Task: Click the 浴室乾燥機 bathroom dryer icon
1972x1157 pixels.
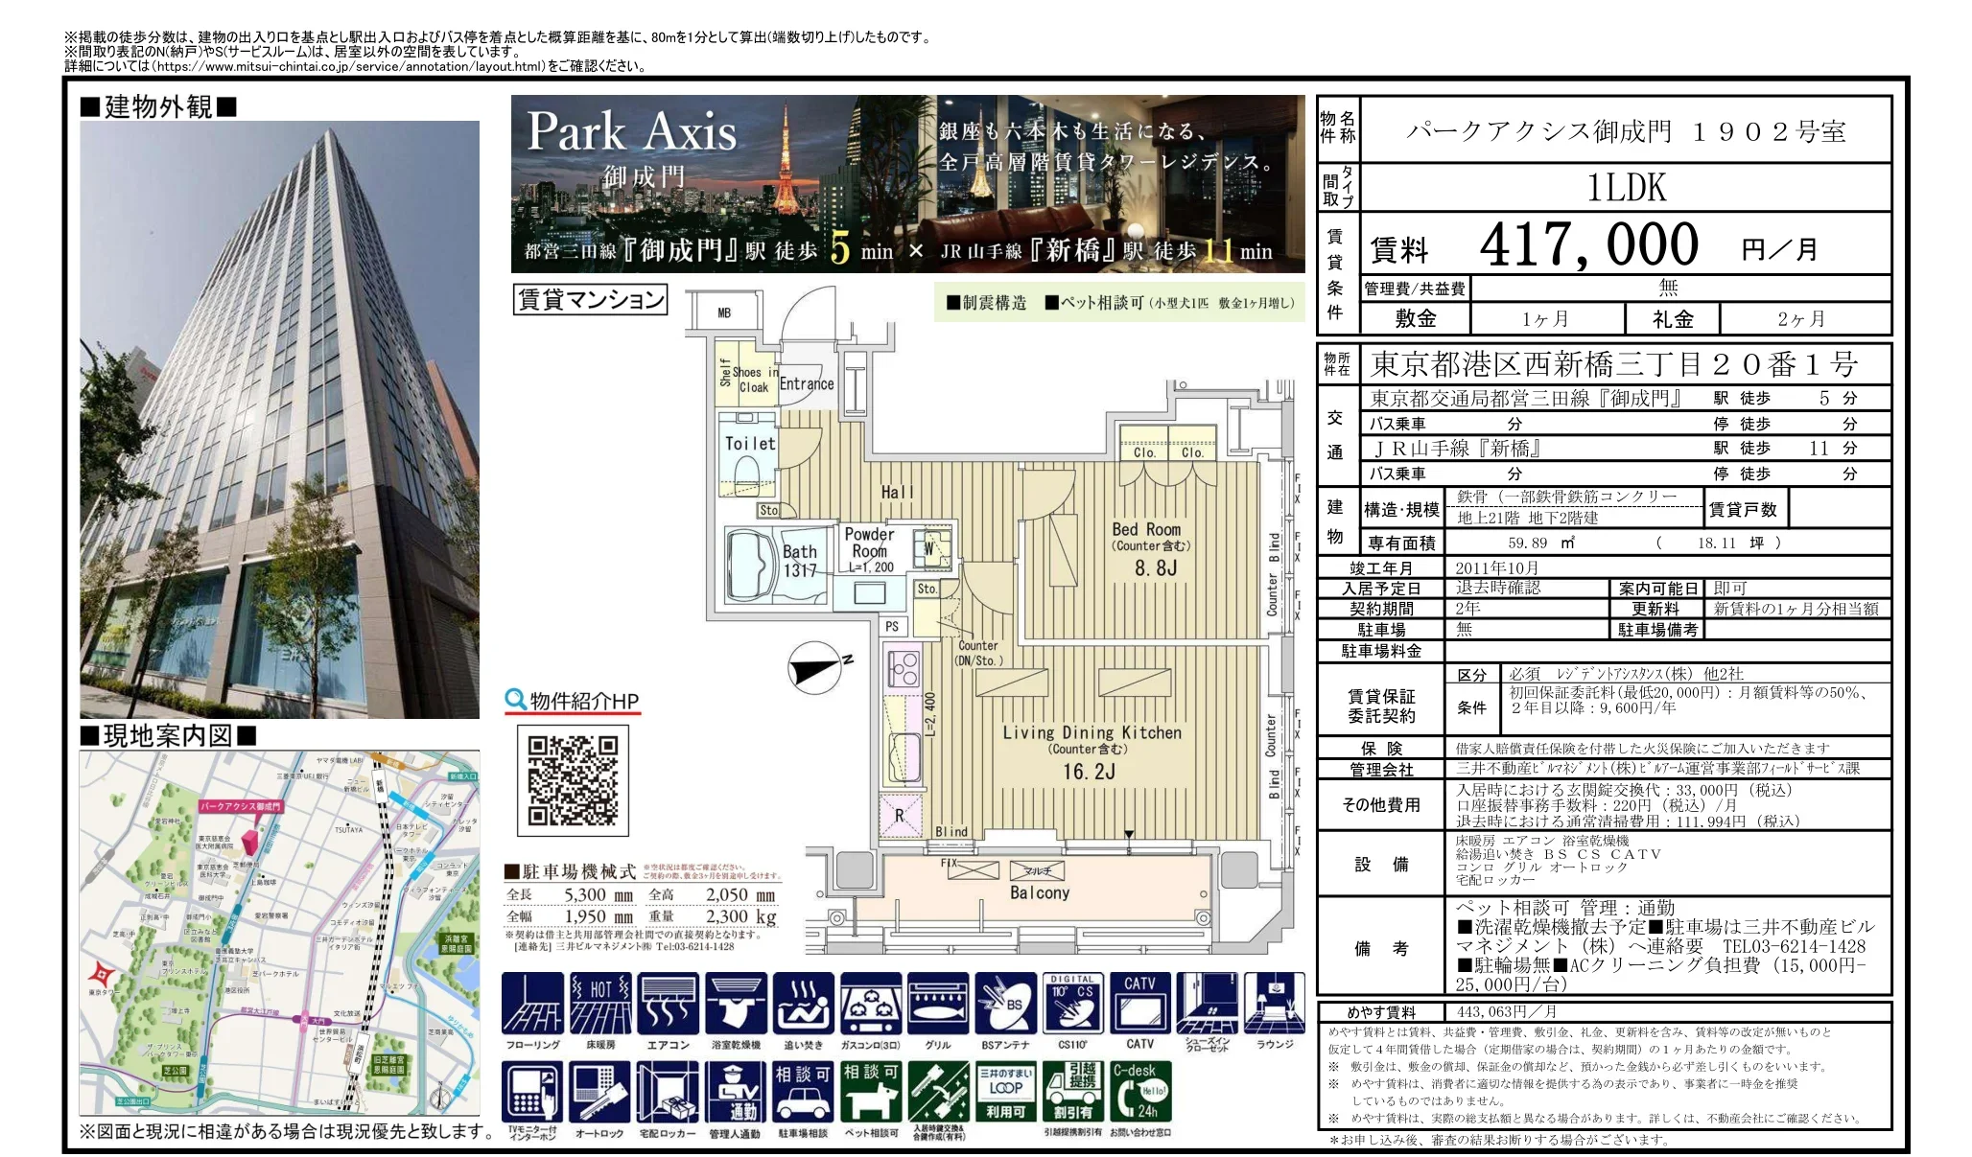Action: 736,1004
